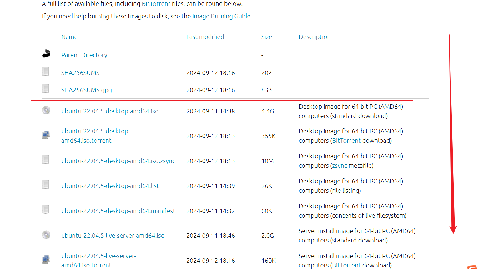The height and width of the screenshot is (269, 478).
Task: Open the BitTorrent link in the intro sentence
Action: (x=156, y=4)
